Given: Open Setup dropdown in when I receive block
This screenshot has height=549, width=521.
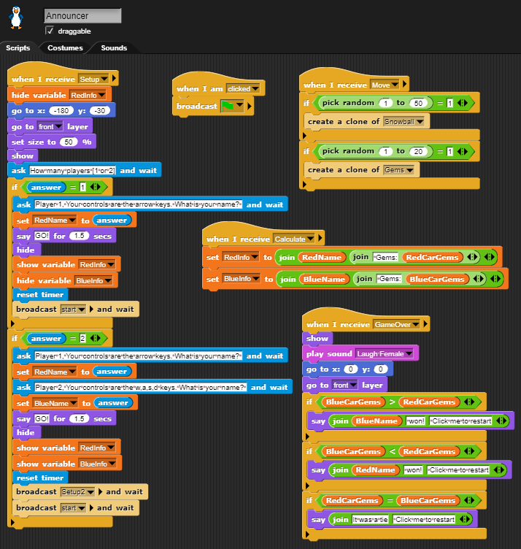Looking at the screenshot, I should (x=104, y=79).
